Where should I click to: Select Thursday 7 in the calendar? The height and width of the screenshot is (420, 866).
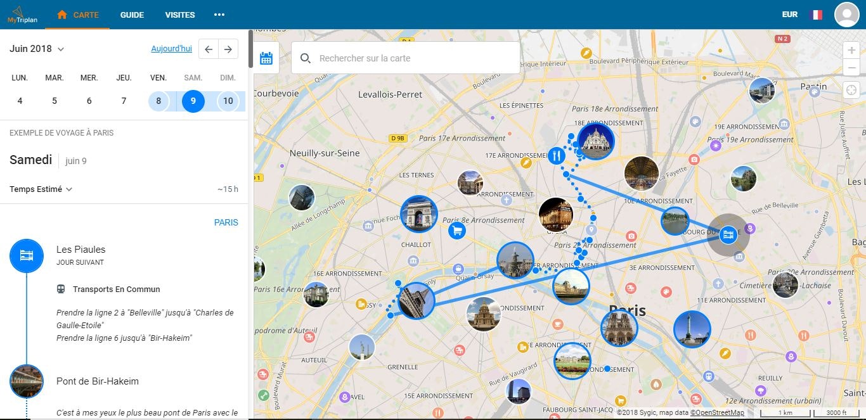124,101
